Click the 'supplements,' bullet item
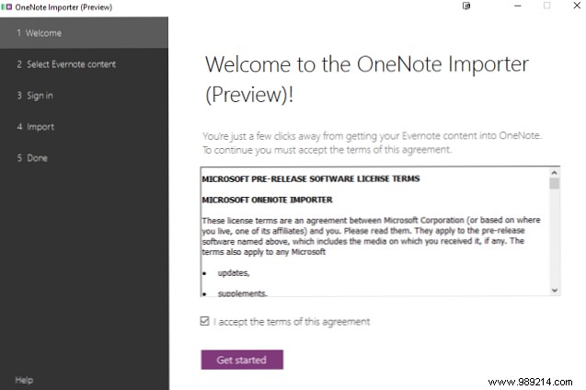The width and height of the screenshot is (586, 390). [x=242, y=293]
